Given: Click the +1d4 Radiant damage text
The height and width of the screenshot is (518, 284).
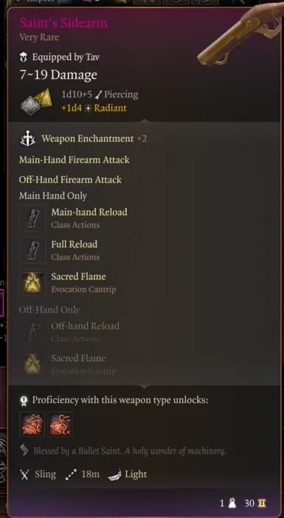Looking at the screenshot, I should [94, 108].
